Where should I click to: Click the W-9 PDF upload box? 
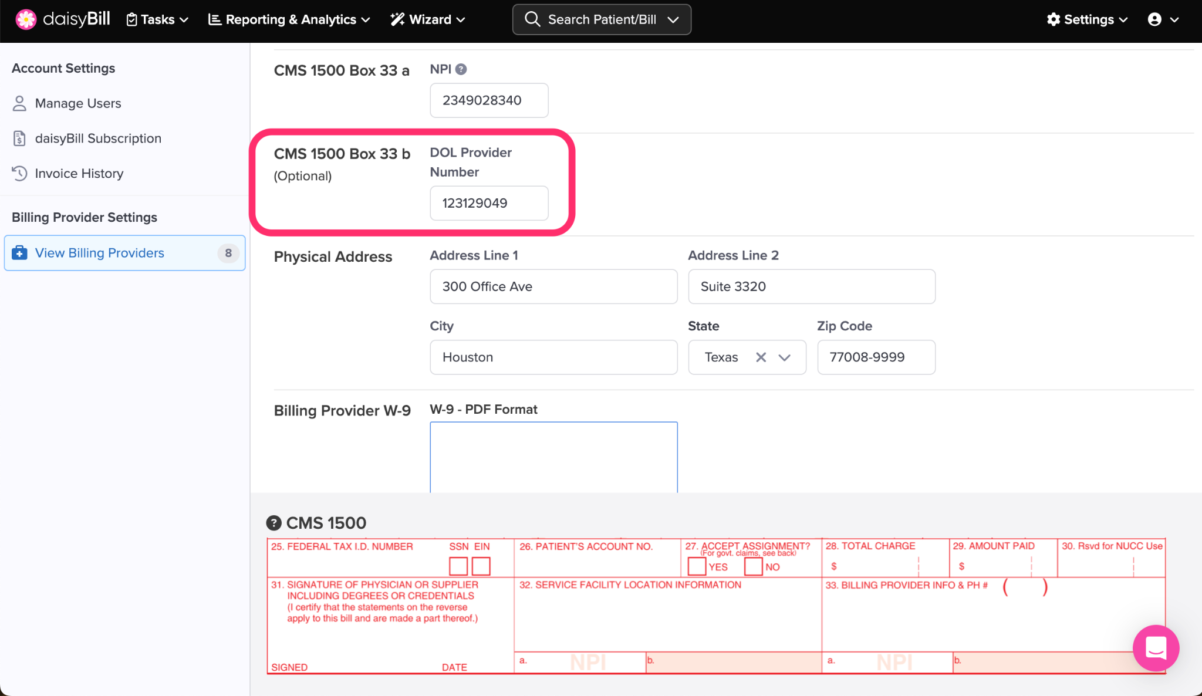coord(553,457)
